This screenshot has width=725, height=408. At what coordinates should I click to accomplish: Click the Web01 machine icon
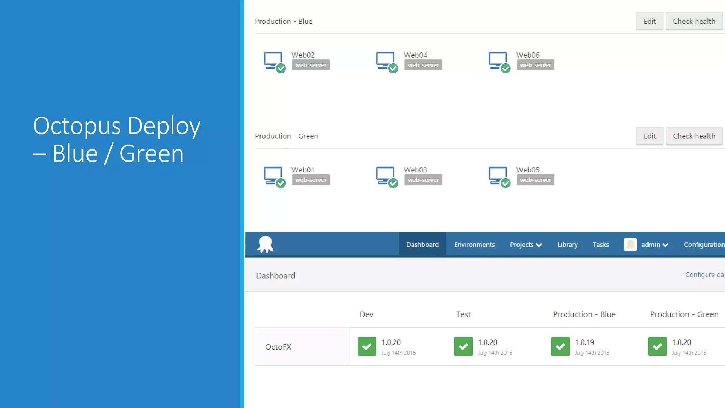click(x=274, y=177)
